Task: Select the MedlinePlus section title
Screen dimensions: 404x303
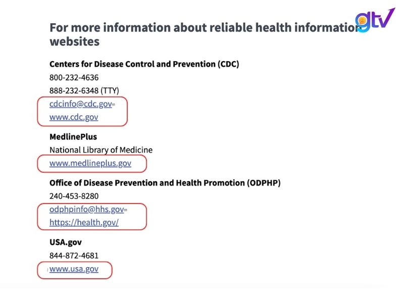Action: coord(73,137)
